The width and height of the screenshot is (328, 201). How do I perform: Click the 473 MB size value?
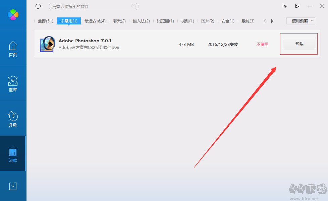[186, 44]
